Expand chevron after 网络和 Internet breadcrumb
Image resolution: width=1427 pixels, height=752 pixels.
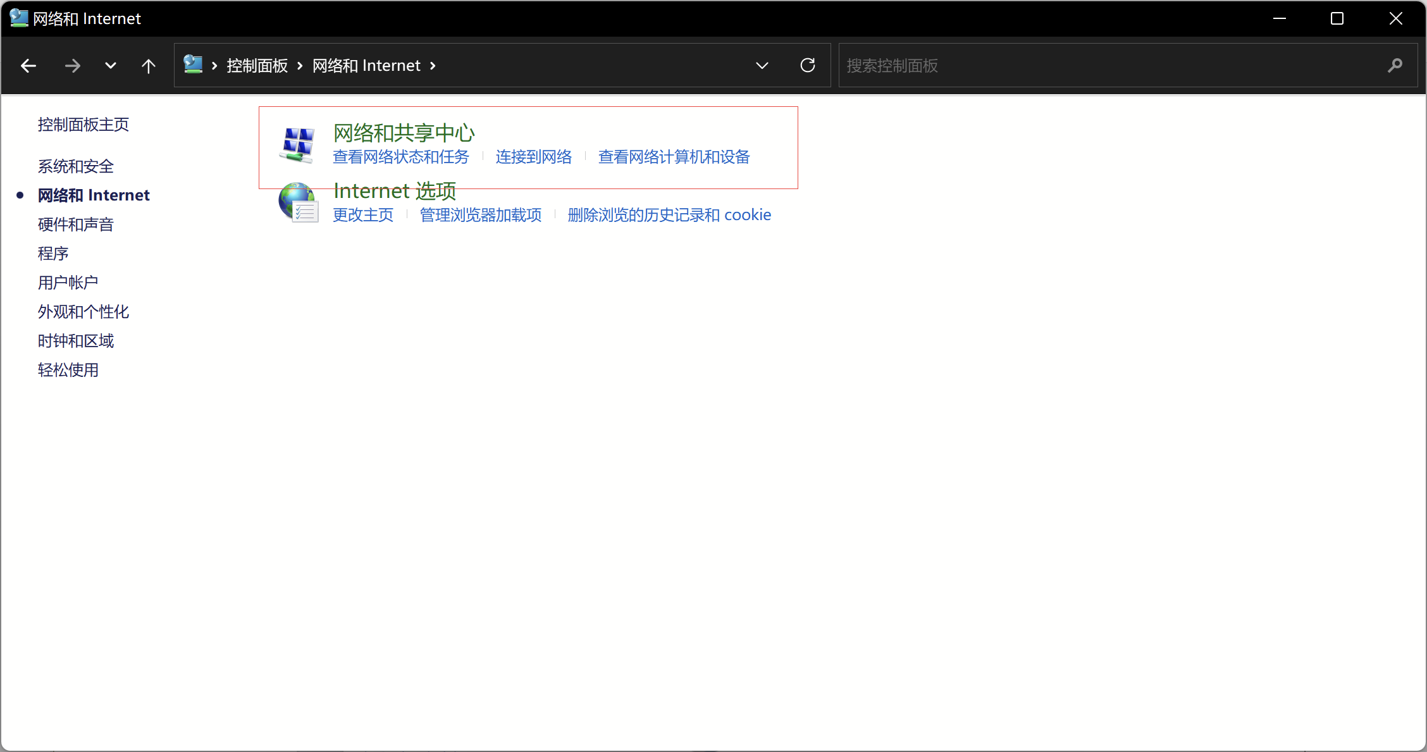click(x=433, y=66)
